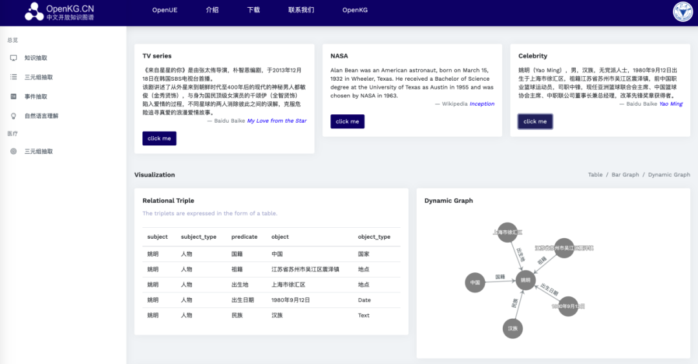Click the 江苏省苏州市吴江区震泽镇 table cell

point(305,269)
